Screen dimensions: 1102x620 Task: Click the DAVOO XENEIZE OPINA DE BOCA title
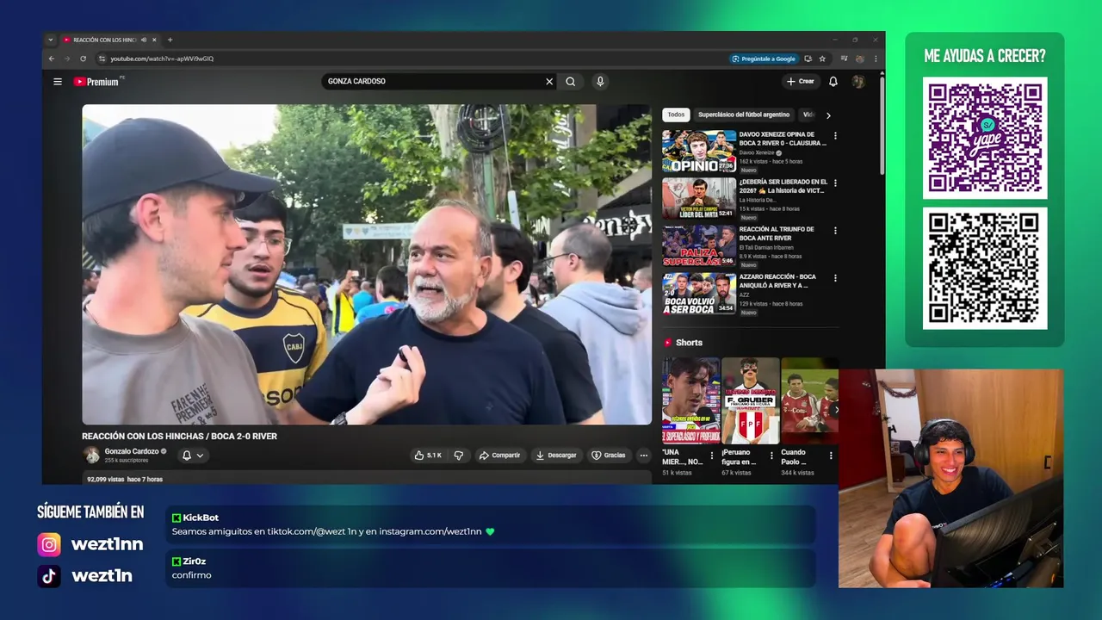(x=783, y=139)
